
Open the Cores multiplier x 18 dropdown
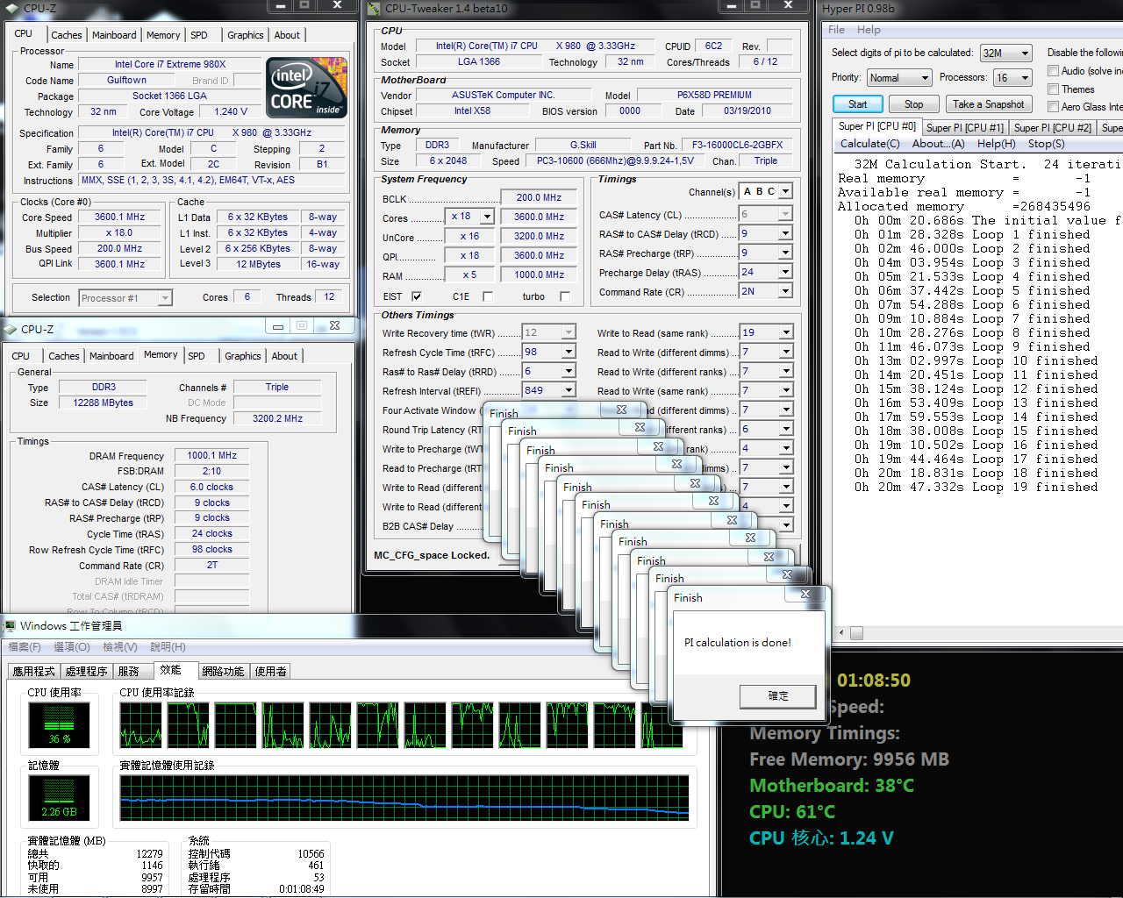[x=487, y=217]
